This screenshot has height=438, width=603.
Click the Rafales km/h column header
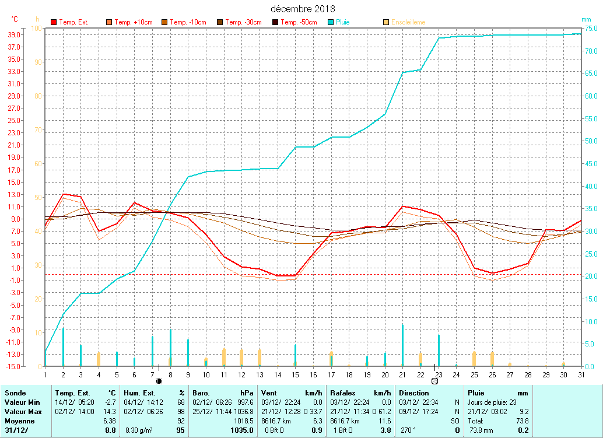[x=360, y=393]
